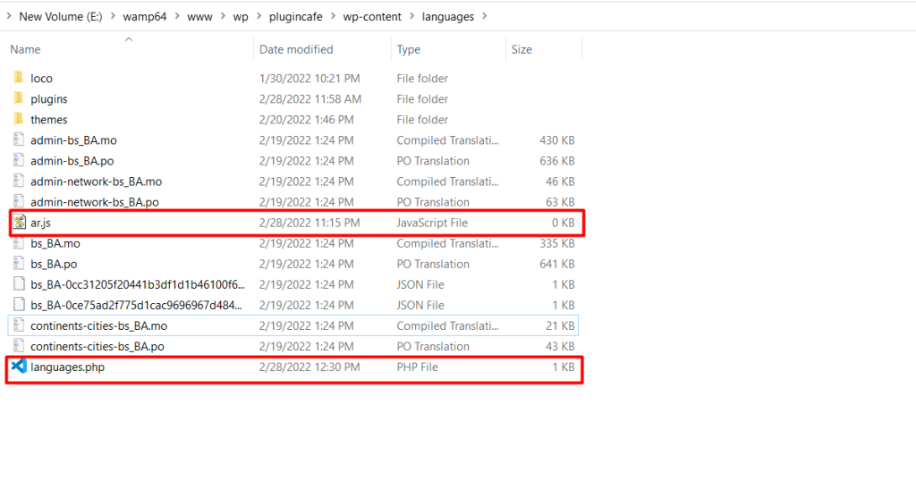The width and height of the screenshot is (916, 481).
Task: Click the admin-bs_BA.mo file icon
Action: pyautogui.click(x=19, y=139)
